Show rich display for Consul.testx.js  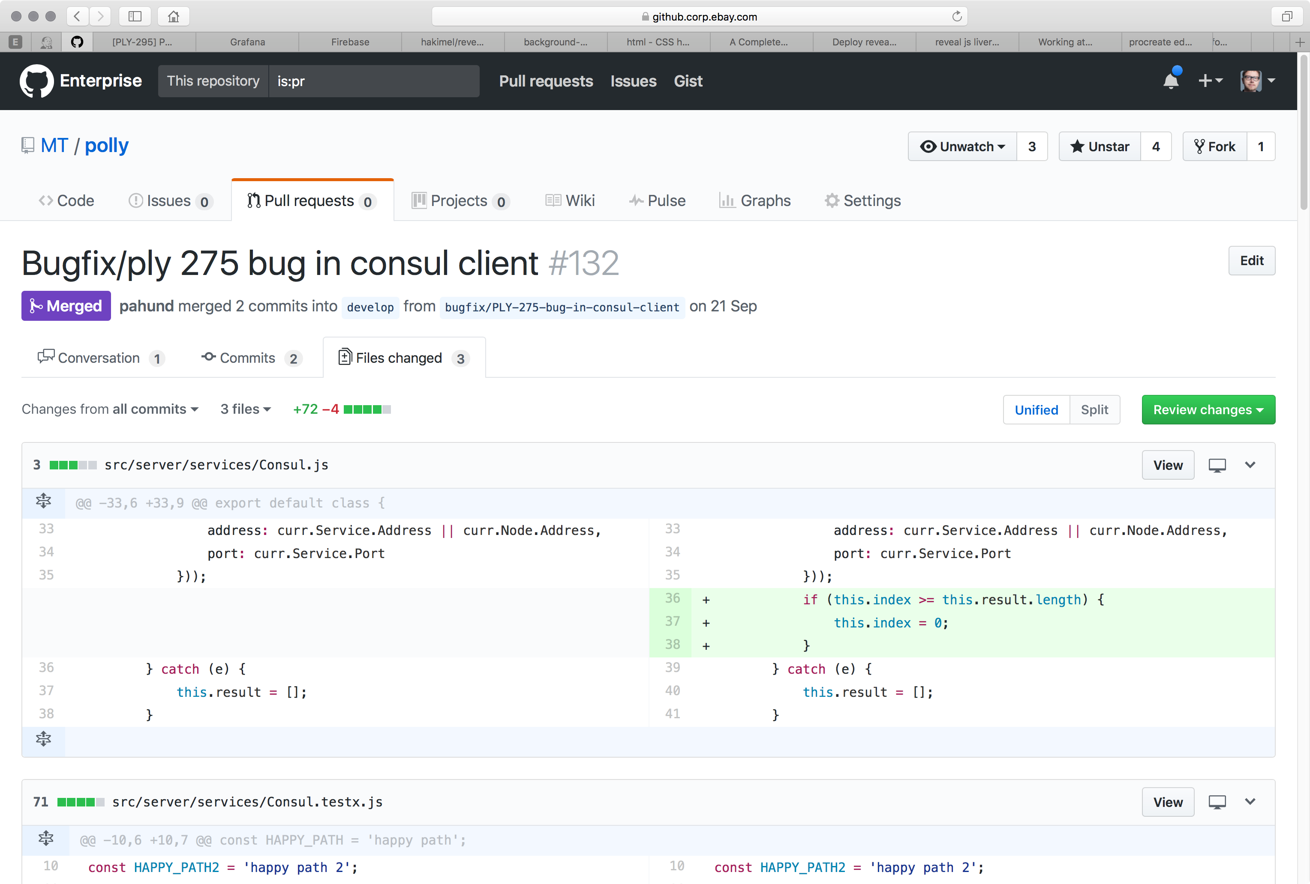(1217, 802)
